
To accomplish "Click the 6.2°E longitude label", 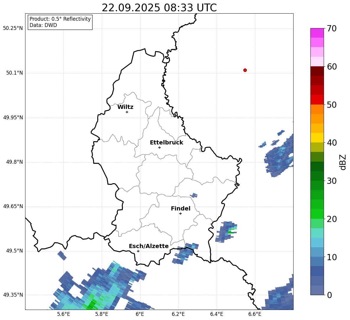I will 178,314.
